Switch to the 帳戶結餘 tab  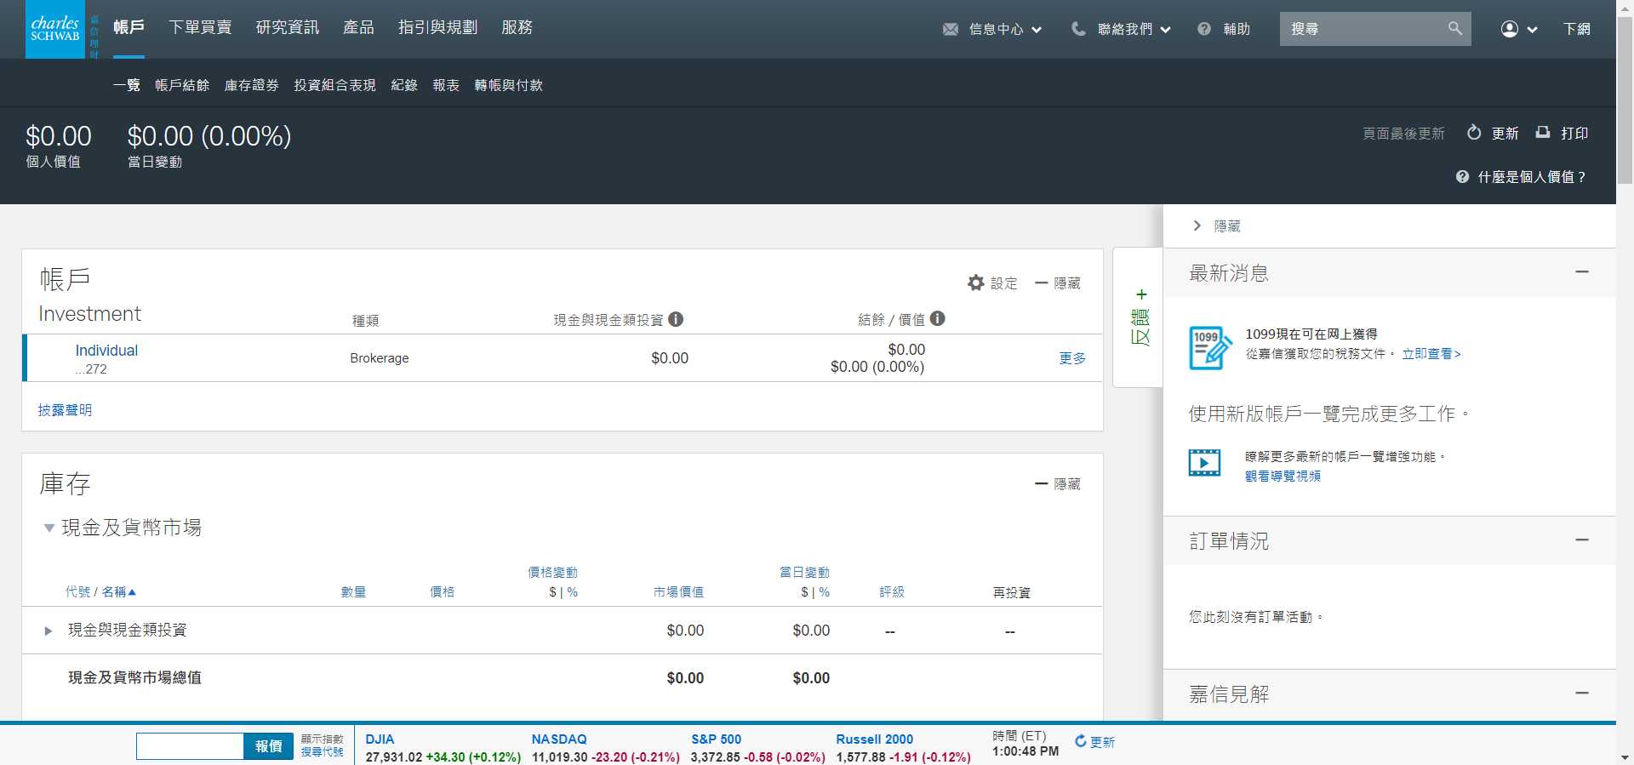point(181,85)
